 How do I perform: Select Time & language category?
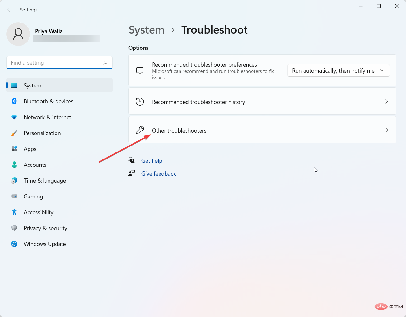pos(60,181)
